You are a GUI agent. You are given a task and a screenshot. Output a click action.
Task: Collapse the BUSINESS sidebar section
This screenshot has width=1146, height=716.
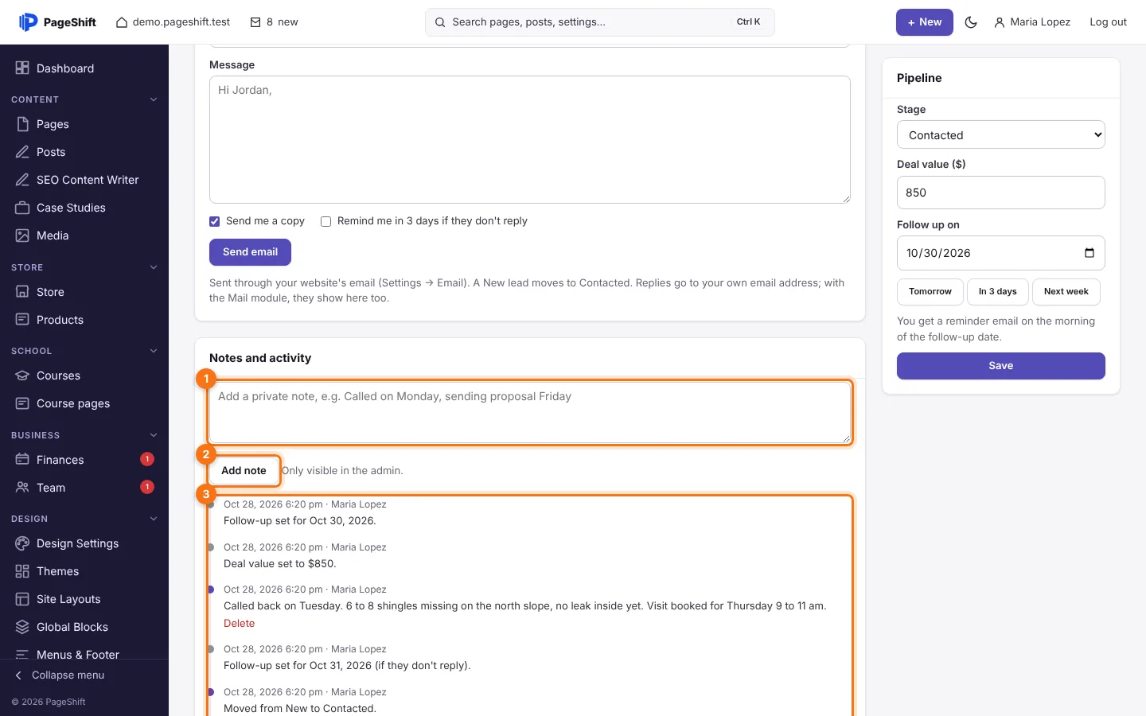coord(154,435)
